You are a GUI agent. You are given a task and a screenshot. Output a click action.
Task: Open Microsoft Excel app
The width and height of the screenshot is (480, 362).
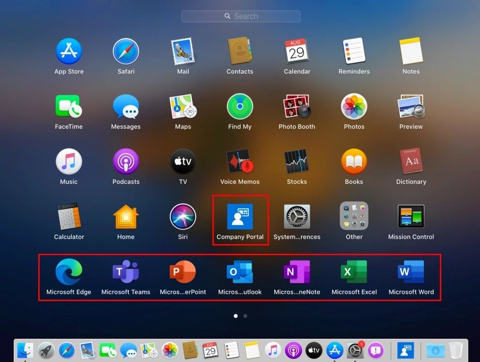coord(354,272)
